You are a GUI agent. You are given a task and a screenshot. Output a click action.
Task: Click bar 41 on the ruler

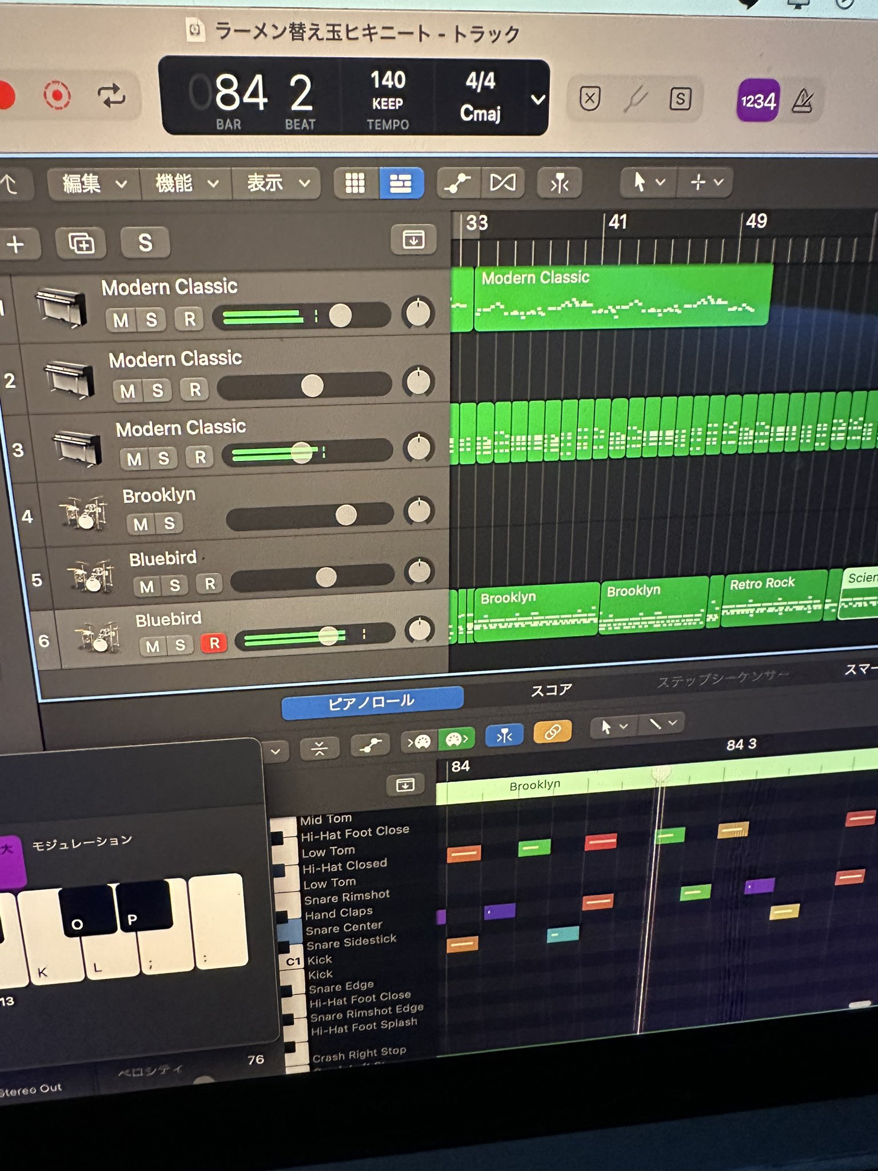(x=617, y=222)
